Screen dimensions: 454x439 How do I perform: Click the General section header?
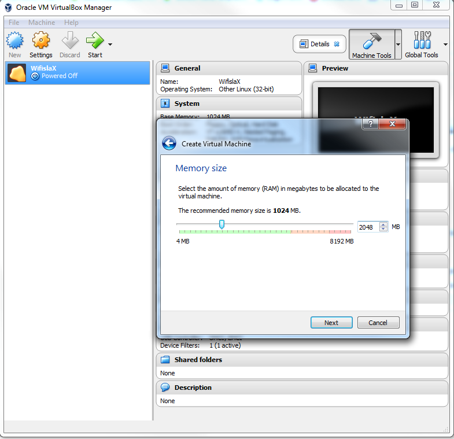tap(229, 68)
